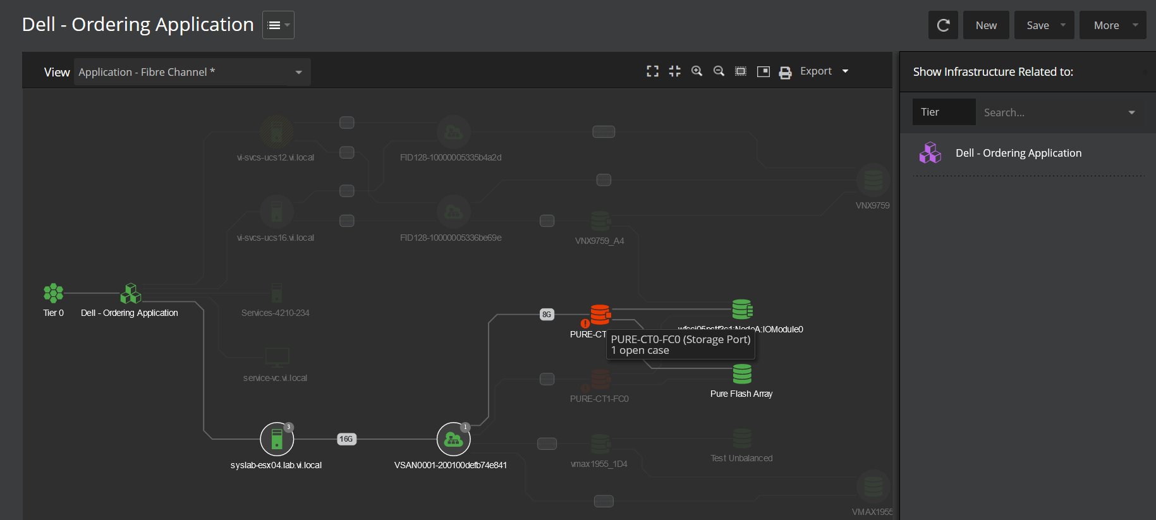Screen dimensions: 1156x520
Task: Zoom in on the topology map
Action: click(x=697, y=71)
